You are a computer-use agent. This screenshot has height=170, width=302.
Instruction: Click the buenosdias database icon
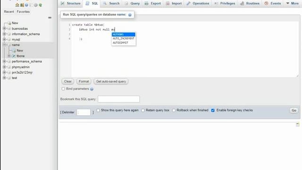point(9,28)
